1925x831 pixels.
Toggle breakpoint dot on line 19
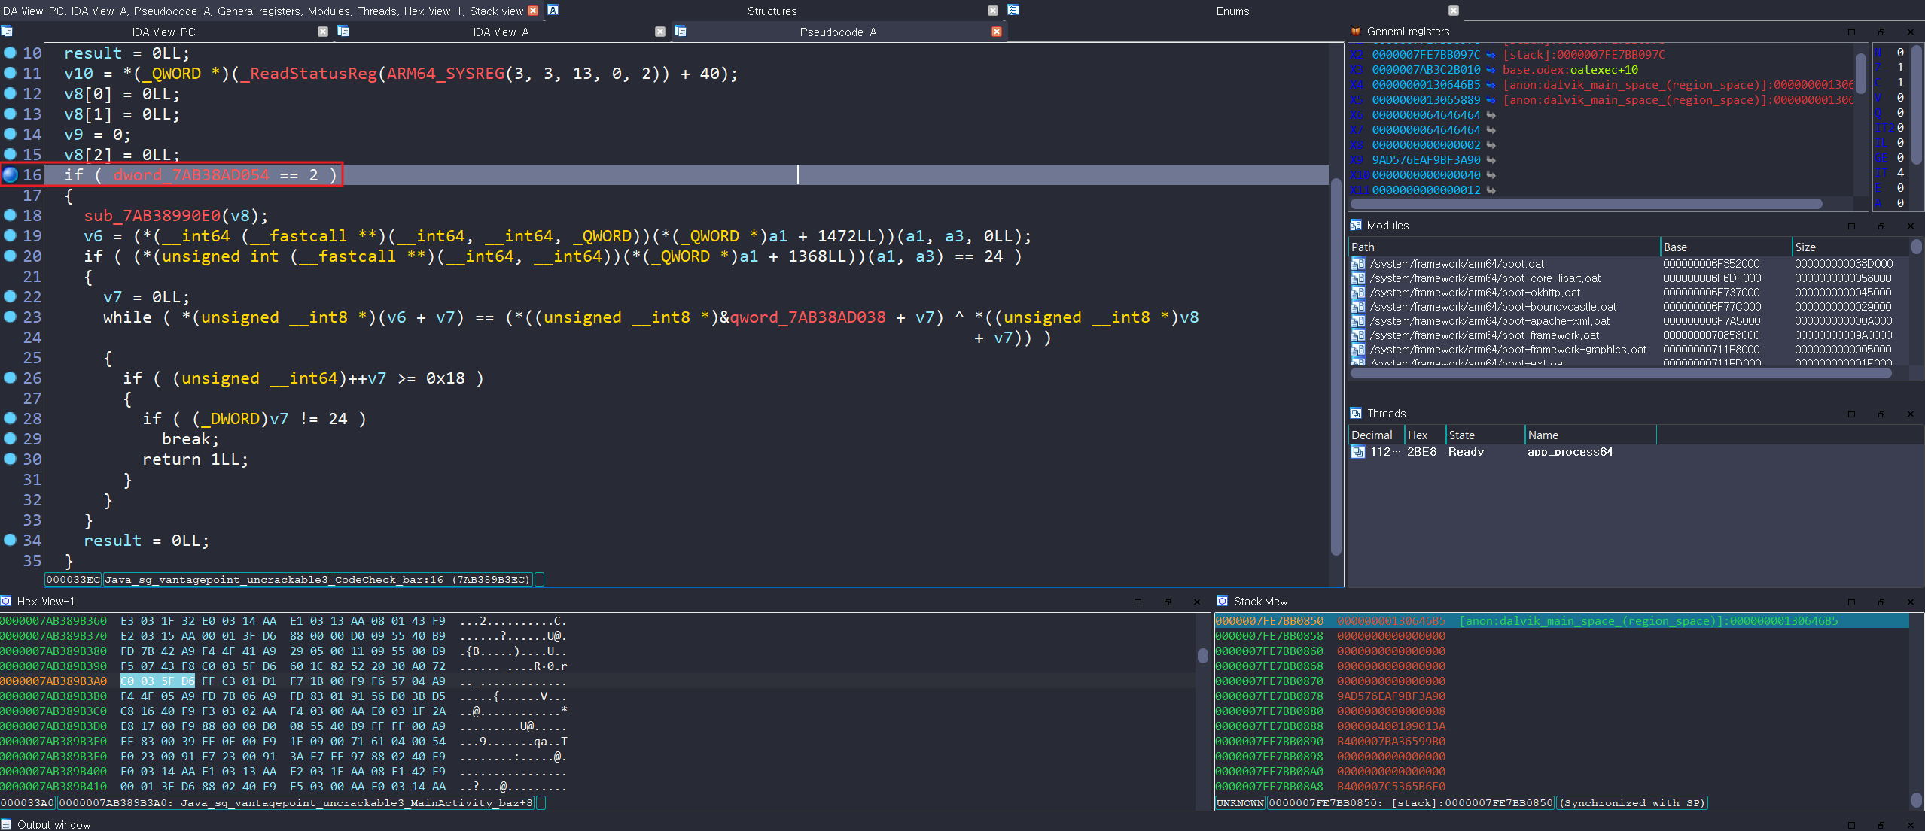10,235
